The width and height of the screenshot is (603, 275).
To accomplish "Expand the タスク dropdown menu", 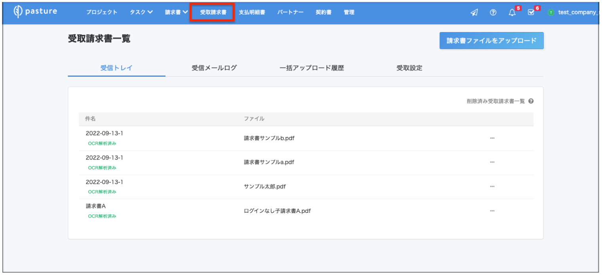I will pyautogui.click(x=141, y=12).
